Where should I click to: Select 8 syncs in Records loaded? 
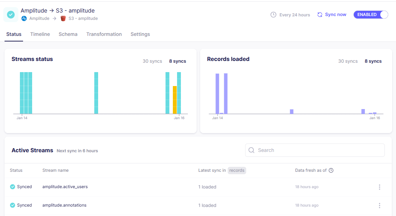click(x=373, y=61)
